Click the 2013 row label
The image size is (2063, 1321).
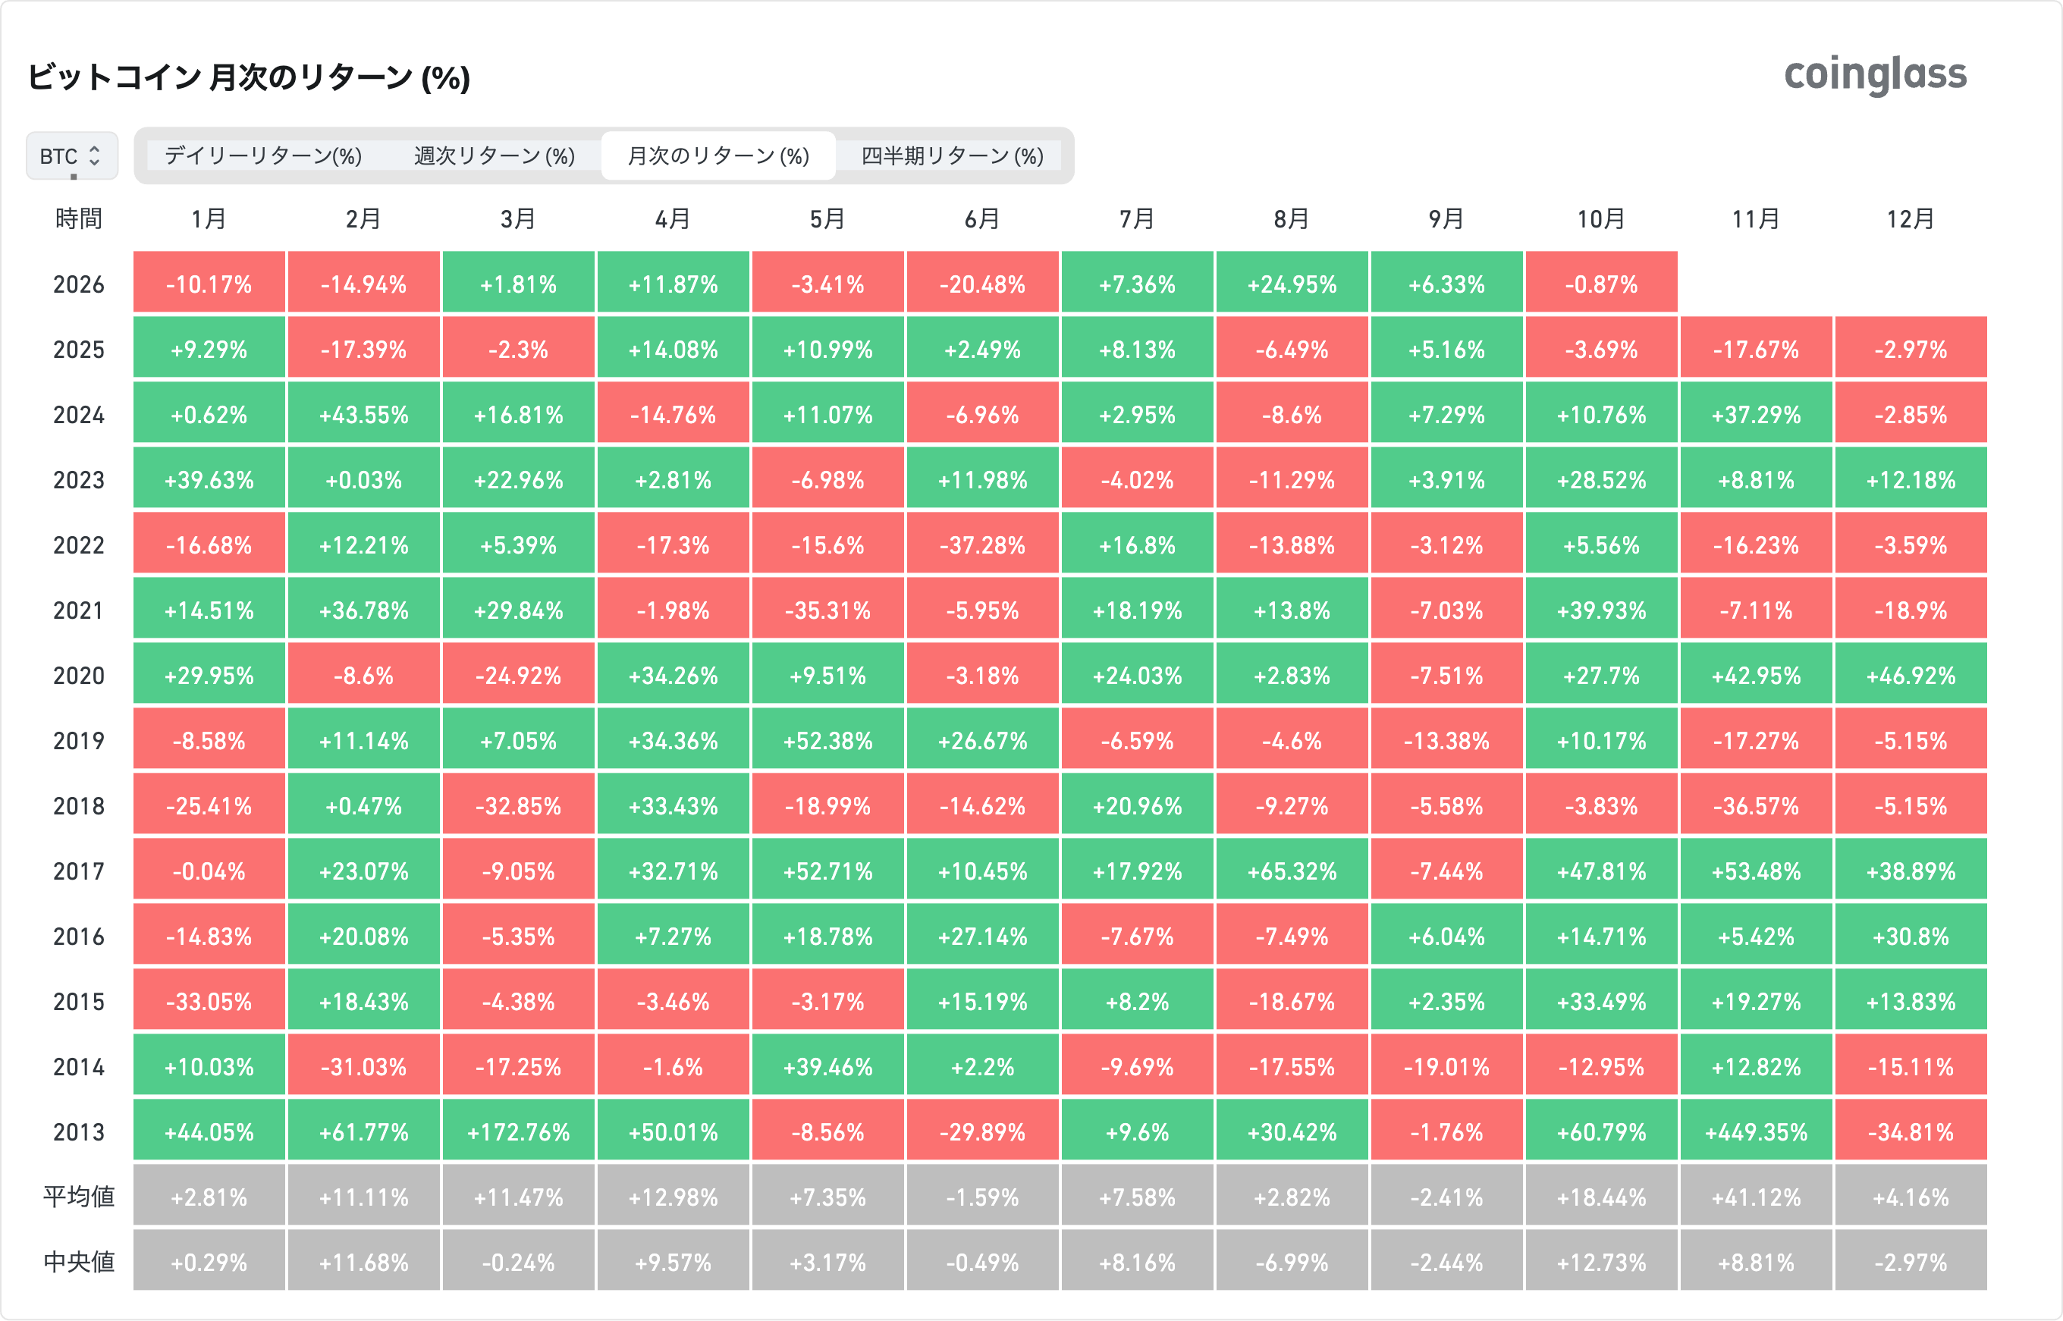point(79,1131)
